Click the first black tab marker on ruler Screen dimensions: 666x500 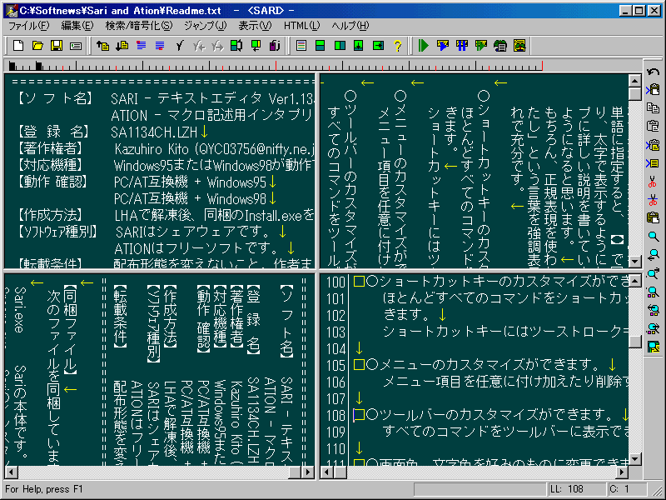pos(12,66)
